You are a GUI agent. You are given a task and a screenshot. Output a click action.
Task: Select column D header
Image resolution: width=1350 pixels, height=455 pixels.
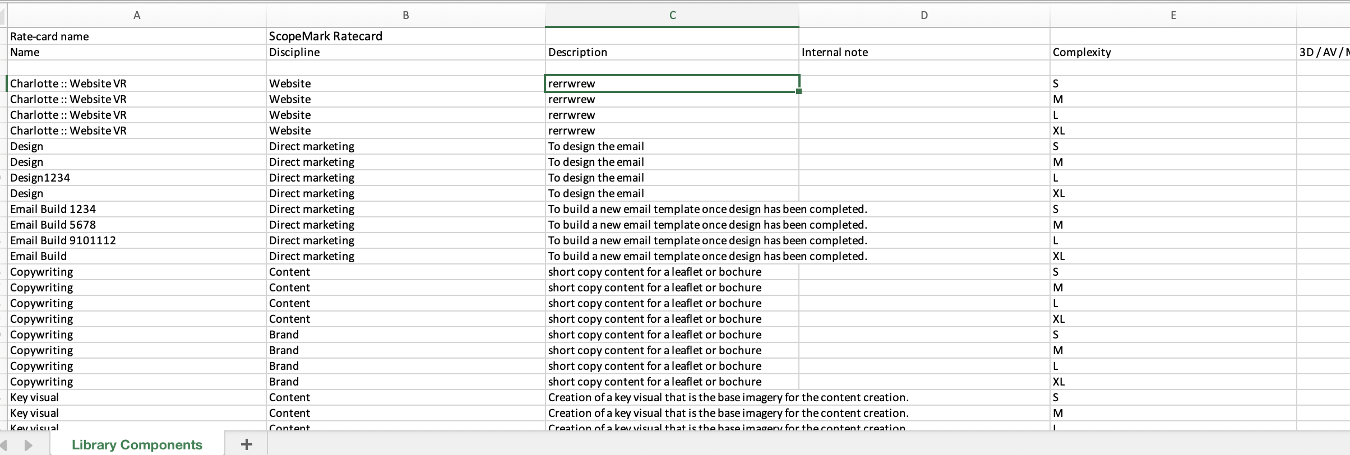point(924,16)
